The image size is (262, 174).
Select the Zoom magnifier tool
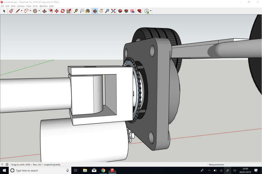pos(107,11)
